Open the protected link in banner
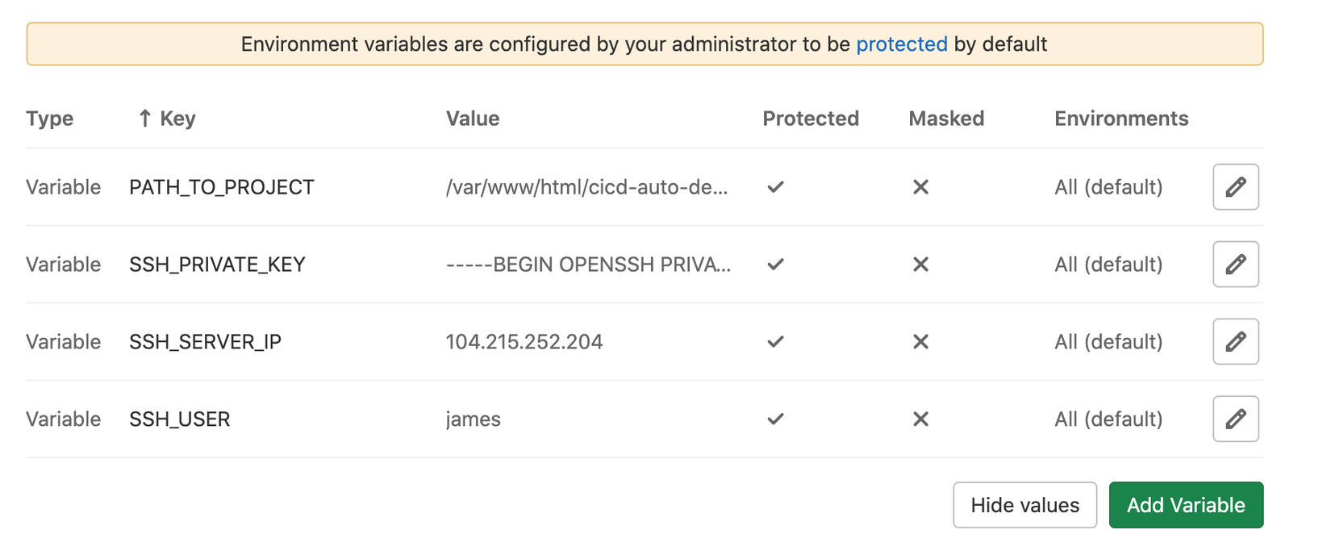The image size is (1331, 559). (x=901, y=44)
